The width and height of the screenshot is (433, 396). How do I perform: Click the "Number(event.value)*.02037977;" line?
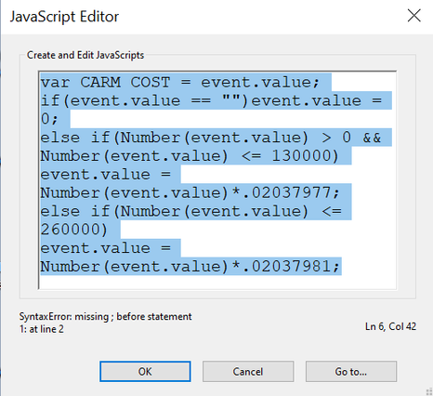click(190, 192)
